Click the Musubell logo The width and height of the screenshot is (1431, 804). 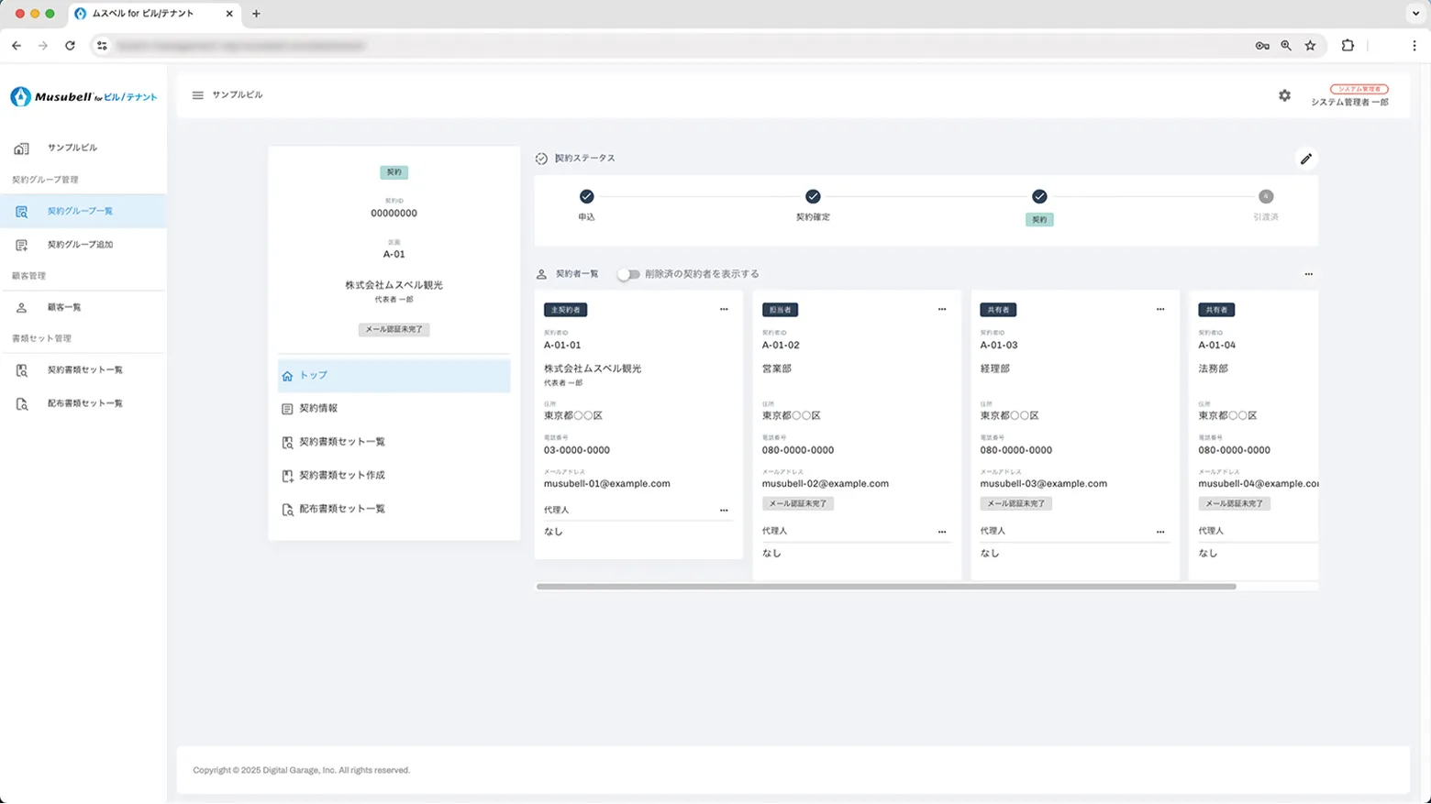pyautogui.click(x=83, y=96)
